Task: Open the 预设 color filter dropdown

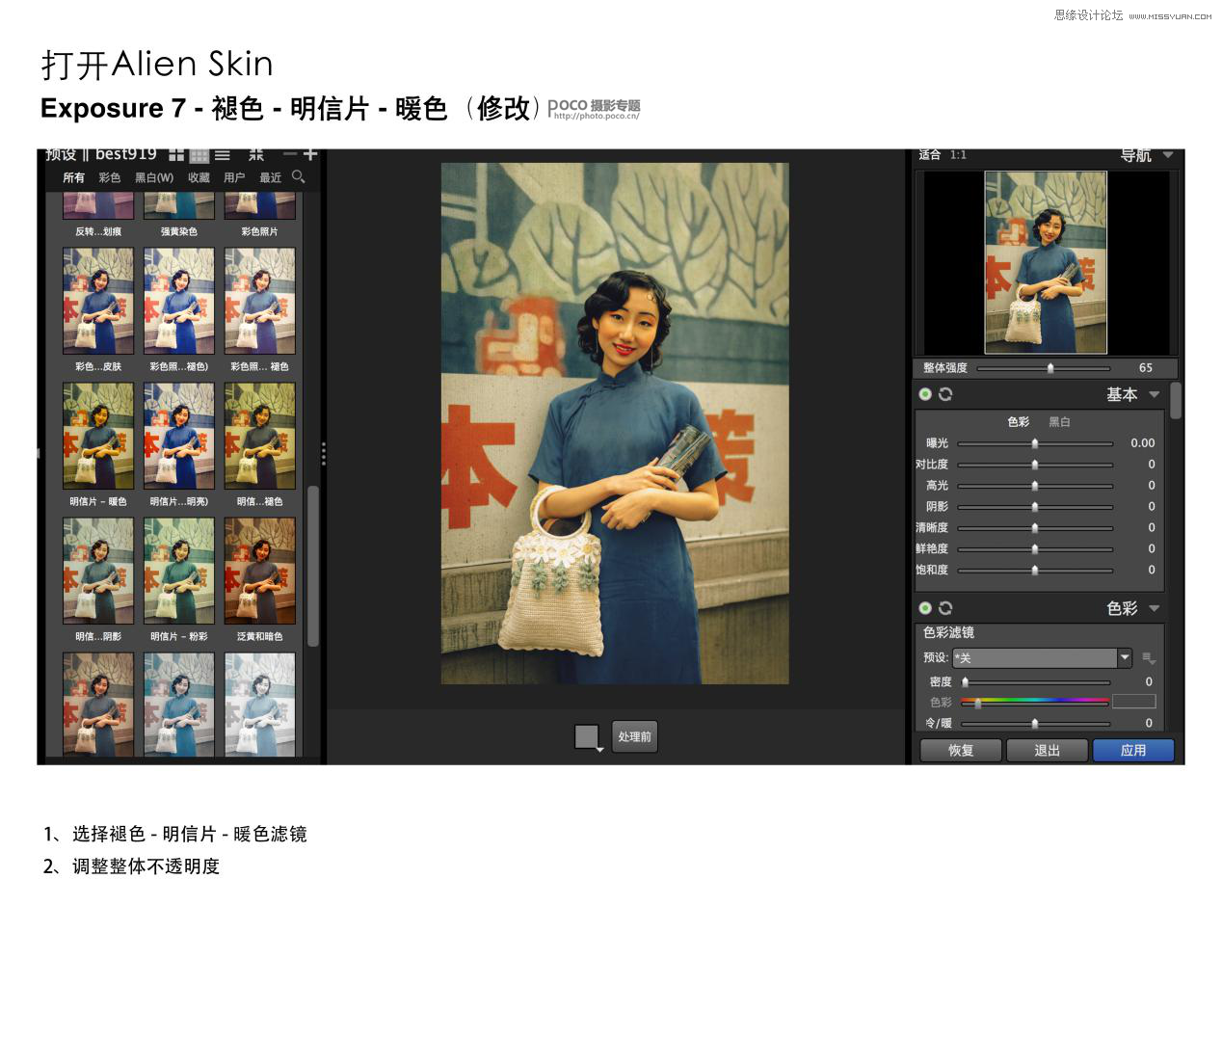Action: point(1042,658)
